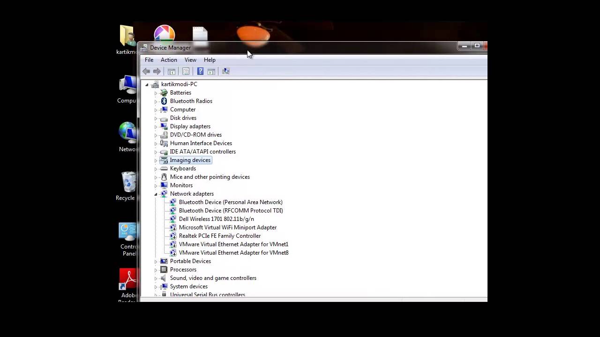
Task: Expand the Disk drives category
Action: pyautogui.click(x=156, y=118)
